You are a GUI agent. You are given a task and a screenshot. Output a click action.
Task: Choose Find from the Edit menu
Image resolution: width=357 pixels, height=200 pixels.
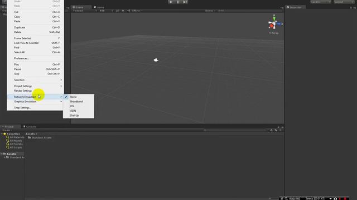coord(35,48)
